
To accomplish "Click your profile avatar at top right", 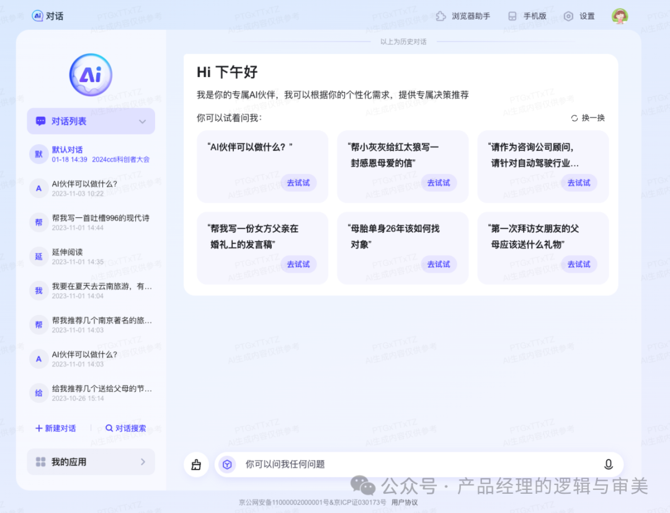I will click(x=619, y=16).
